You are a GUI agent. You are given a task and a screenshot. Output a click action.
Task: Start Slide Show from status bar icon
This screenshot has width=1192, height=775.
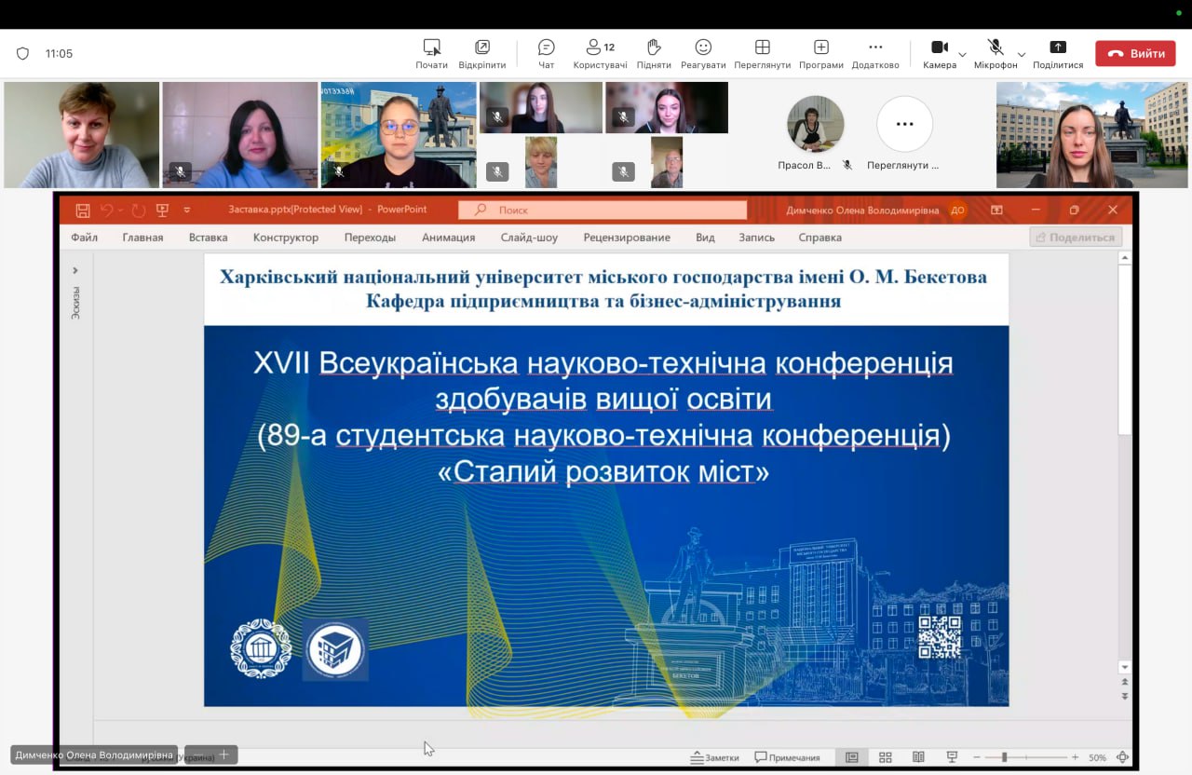point(952,757)
